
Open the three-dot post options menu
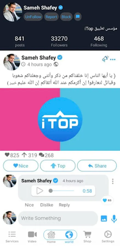coord(113,60)
